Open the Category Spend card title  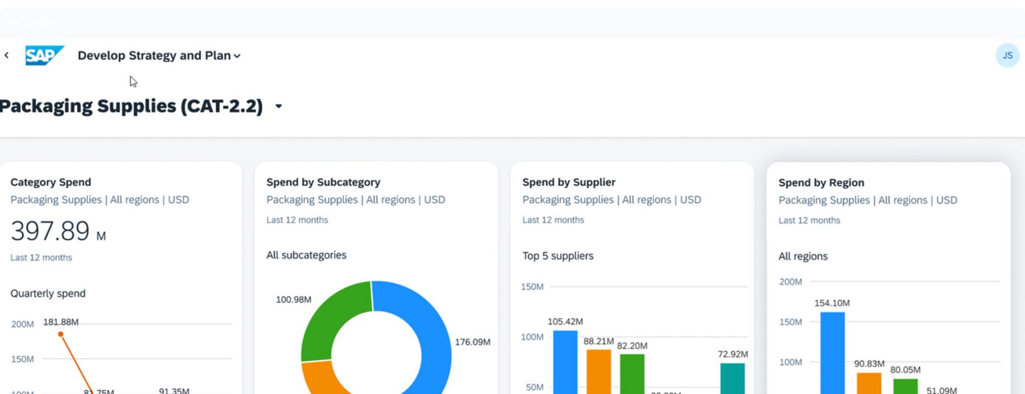tap(50, 182)
